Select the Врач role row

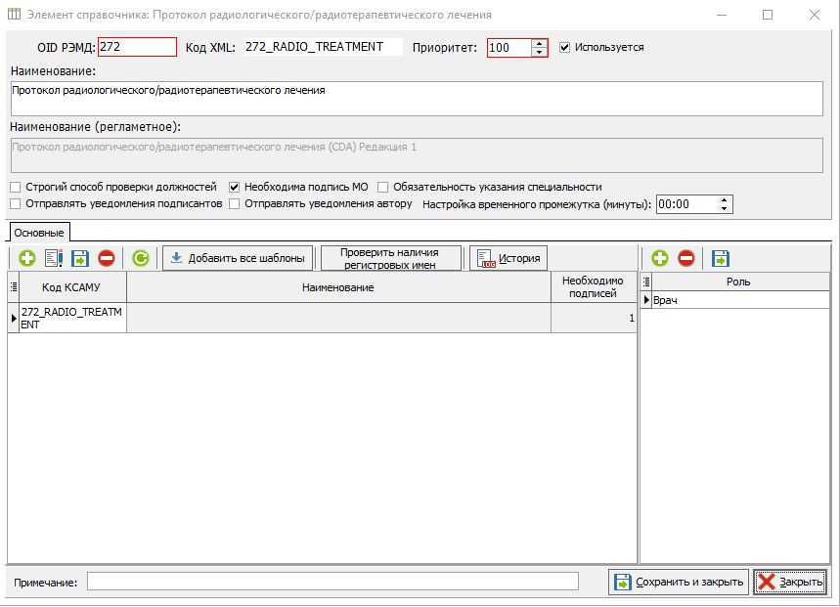(735, 300)
